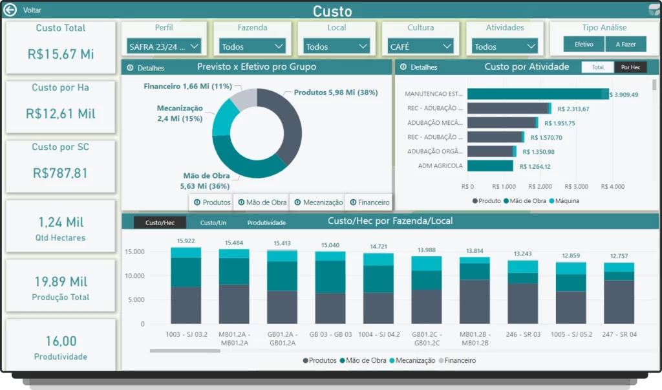Click the horizontal scrollbar below the bar chart
The height and width of the screenshot is (390, 662).
coord(176,351)
